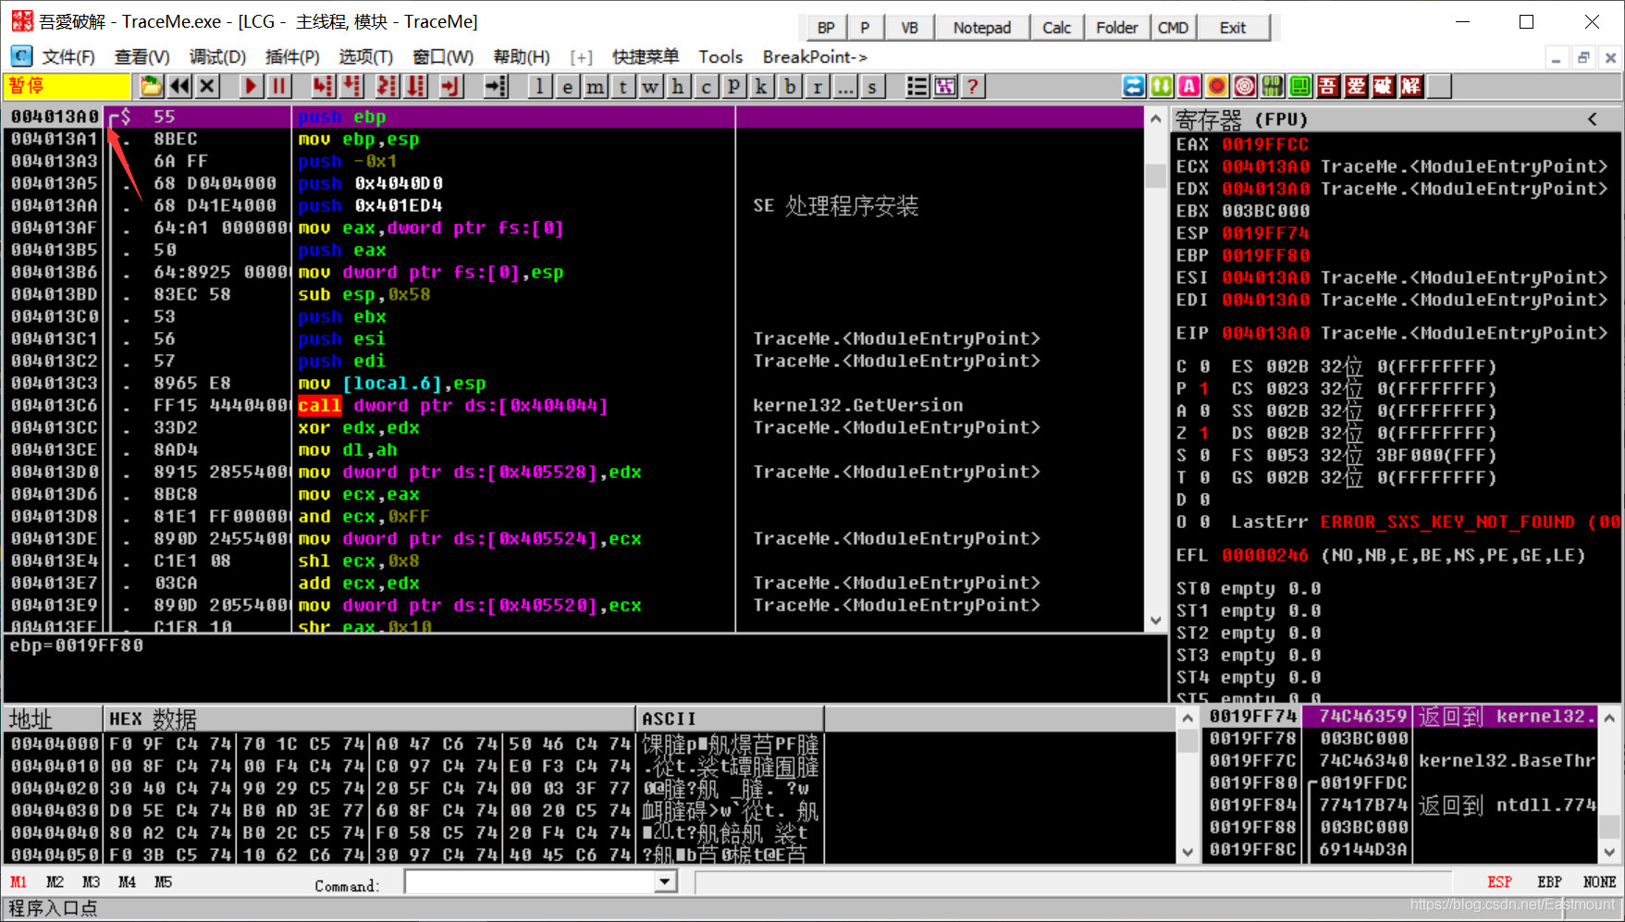Click the red question mark help icon
Screen dimensions: 1625x922
(x=972, y=86)
